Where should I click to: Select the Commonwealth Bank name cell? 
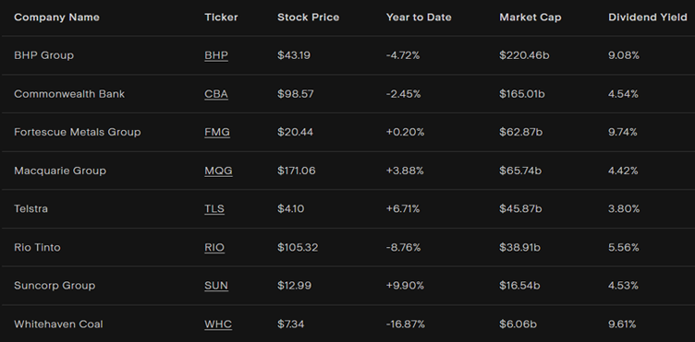pos(69,94)
